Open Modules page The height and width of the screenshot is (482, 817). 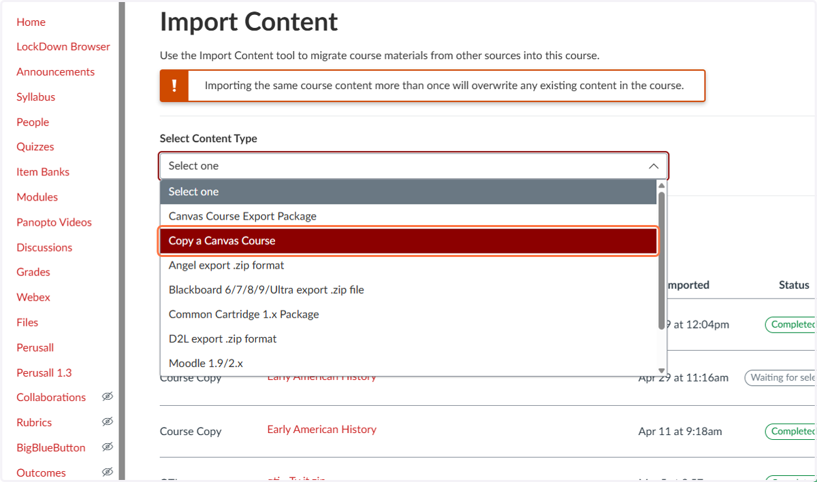37,197
